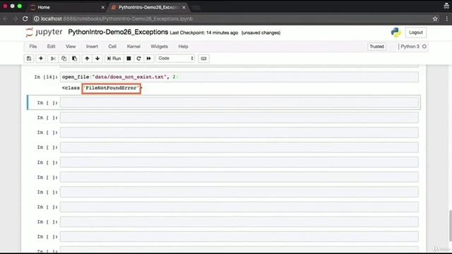Go forward in browser history
The width and height of the screenshot is (452, 254).
tap(15, 19)
